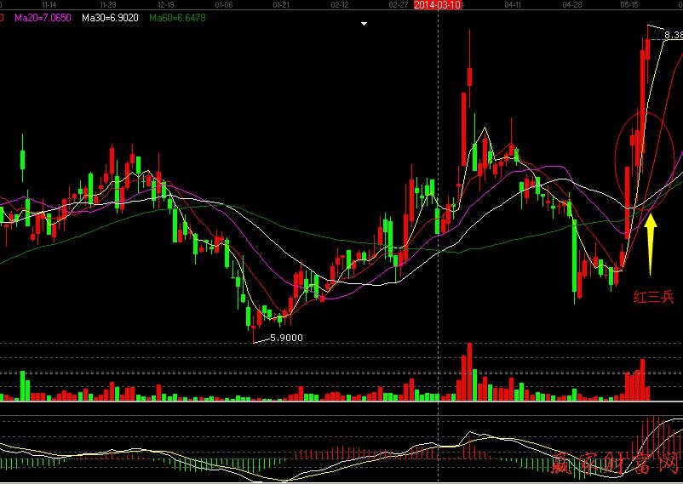Click the 8.38 high price label
This screenshot has width=683, height=484.
[673, 35]
